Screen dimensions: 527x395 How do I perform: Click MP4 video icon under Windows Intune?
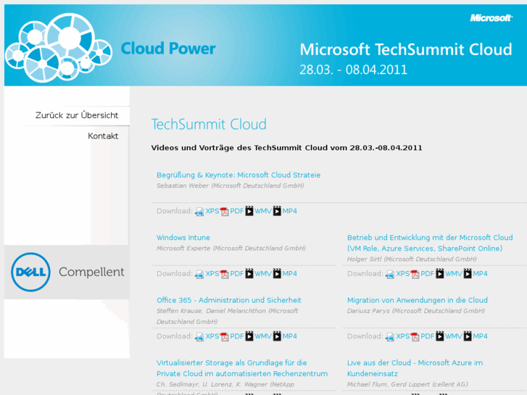277,274
